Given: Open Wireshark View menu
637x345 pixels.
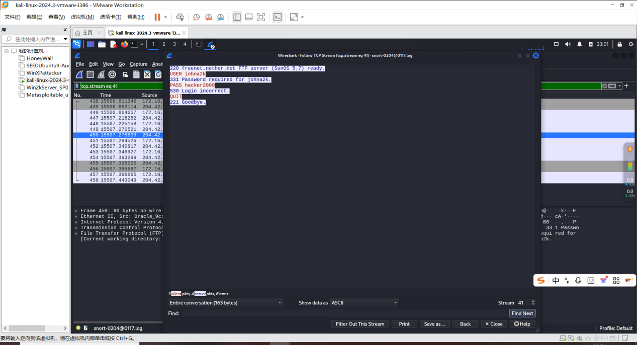Looking at the screenshot, I should pos(108,64).
